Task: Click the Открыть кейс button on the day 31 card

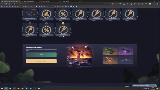Action: coord(63,35)
